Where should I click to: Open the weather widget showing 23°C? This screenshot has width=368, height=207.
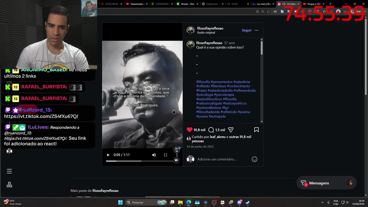[13, 202]
